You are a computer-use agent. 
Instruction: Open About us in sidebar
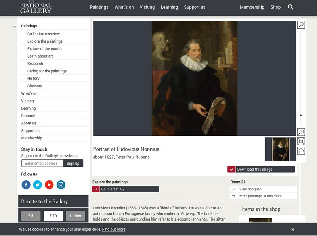(x=29, y=123)
